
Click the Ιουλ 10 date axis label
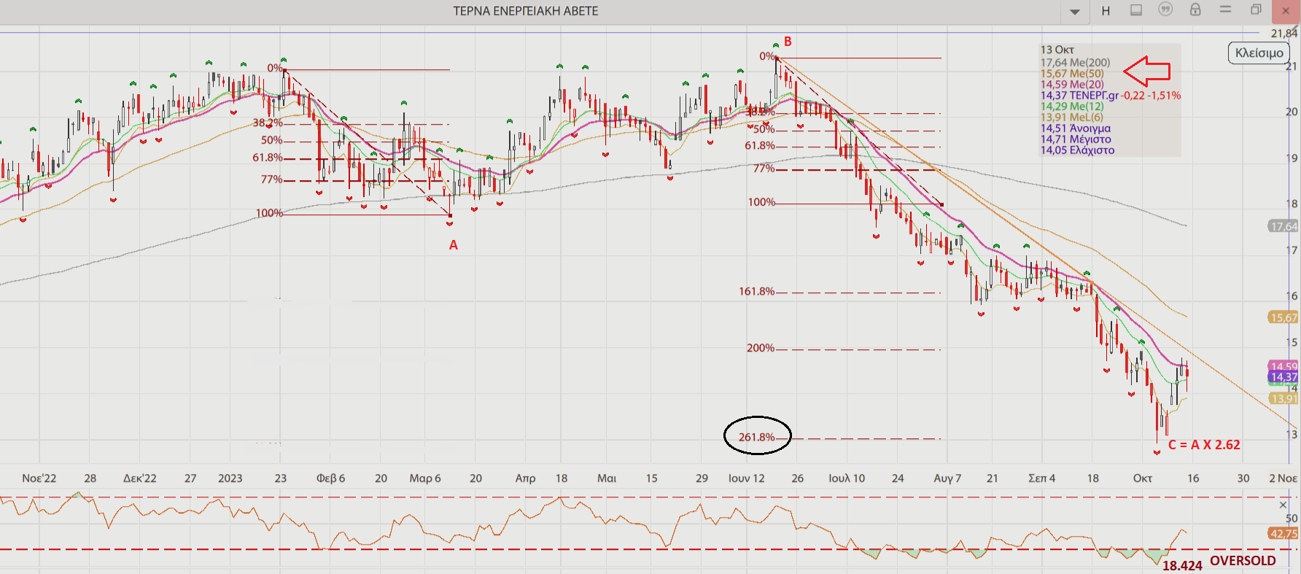click(847, 478)
